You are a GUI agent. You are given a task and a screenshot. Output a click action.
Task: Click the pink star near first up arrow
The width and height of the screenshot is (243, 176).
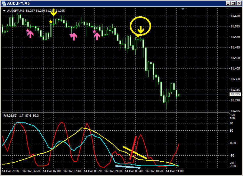(28, 30)
